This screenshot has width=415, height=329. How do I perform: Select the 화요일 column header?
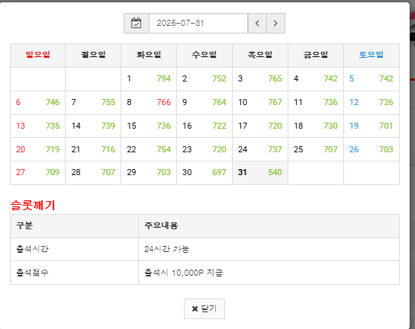click(149, 56)
